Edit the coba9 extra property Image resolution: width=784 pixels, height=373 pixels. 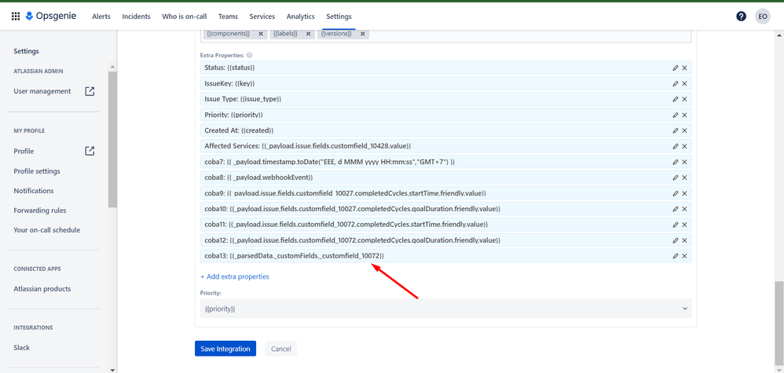[x=676, y=193]
